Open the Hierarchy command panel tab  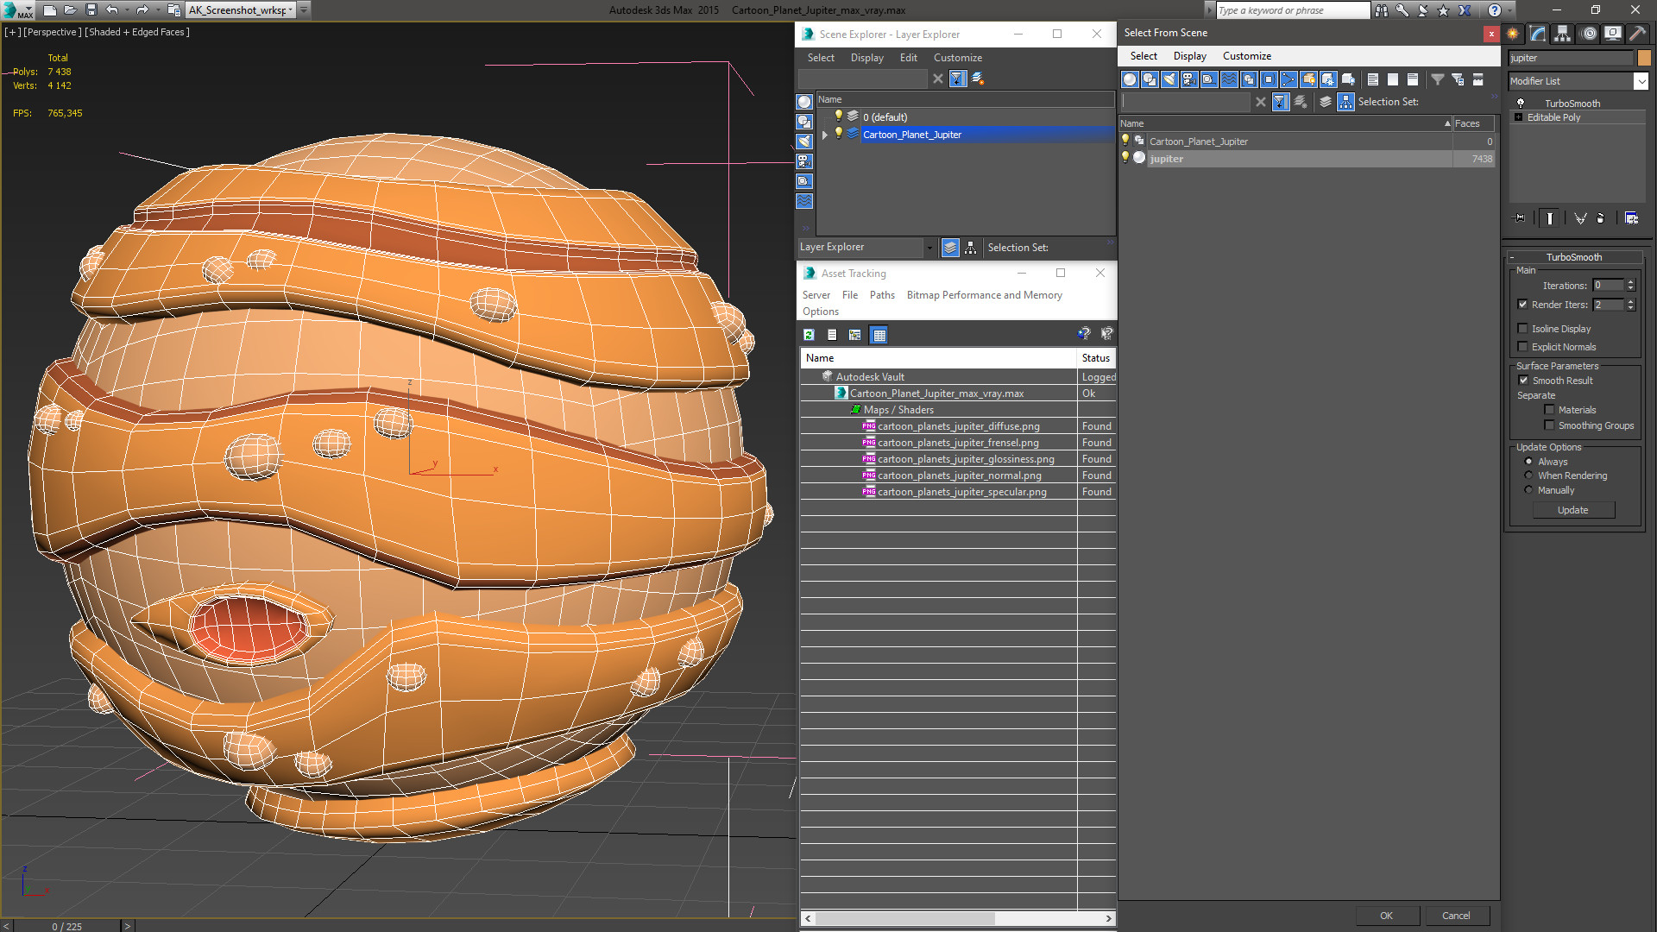click(x=1562, y=34)
